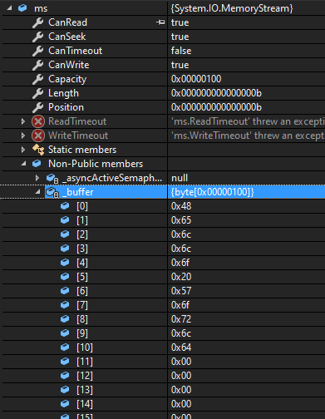Select array element [12]
325x419 pixels.
85,376
